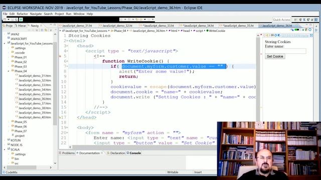Switch to the Proje (Project Explorer) tab

click(x=8, y=25)
